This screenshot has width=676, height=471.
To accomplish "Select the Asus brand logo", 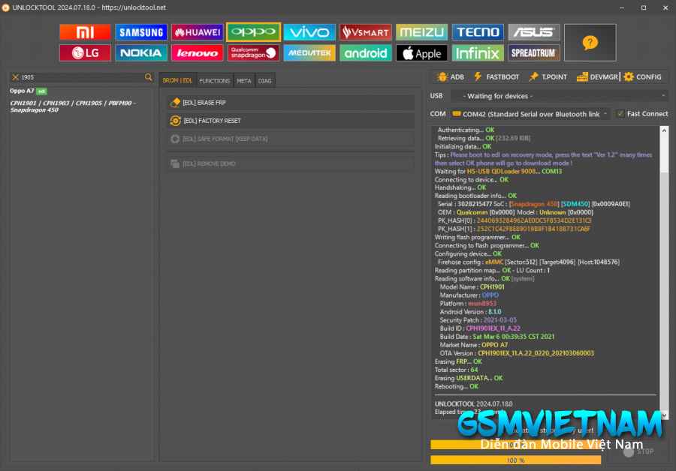I will (534, 32).
